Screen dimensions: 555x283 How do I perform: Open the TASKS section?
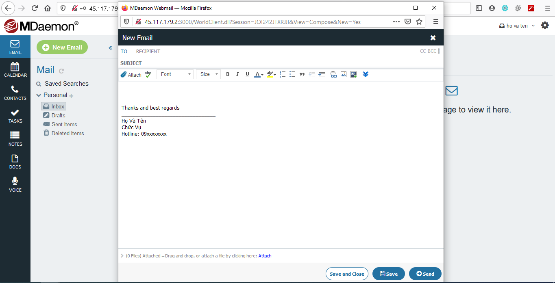pos(15,116)
